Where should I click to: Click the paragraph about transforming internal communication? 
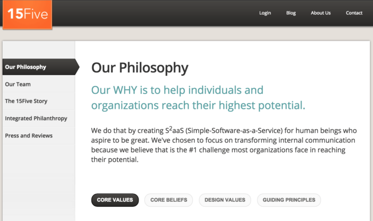click(224, 144)
